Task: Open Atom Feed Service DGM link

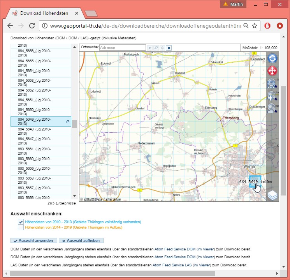Action: (x=174, y=249)
